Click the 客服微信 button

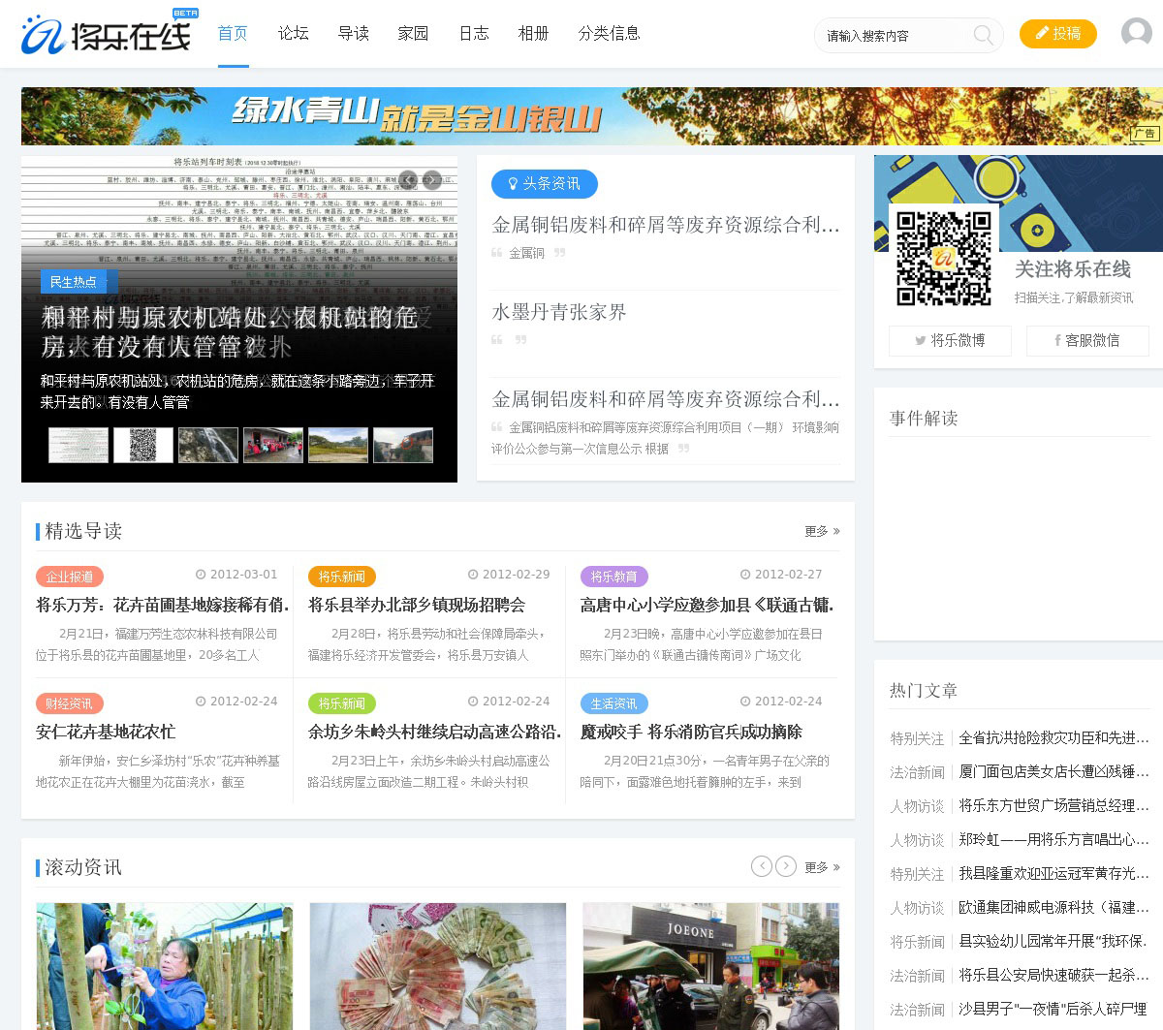1087,340
